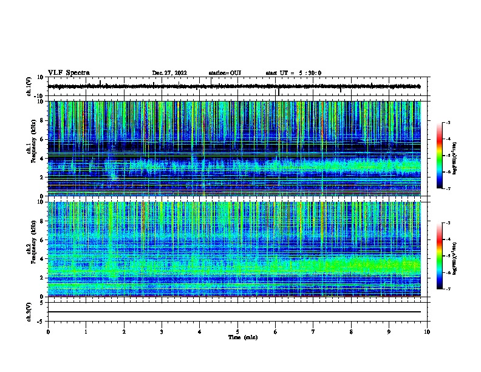Click the 2 kHz tick on ch.2 frequency axis
The image size is (481, 372).
pos(42,278)
